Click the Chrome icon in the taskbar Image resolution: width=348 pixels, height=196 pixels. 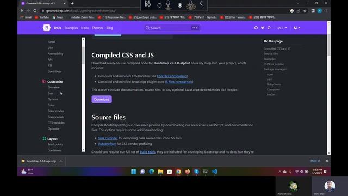coord(178,171)
